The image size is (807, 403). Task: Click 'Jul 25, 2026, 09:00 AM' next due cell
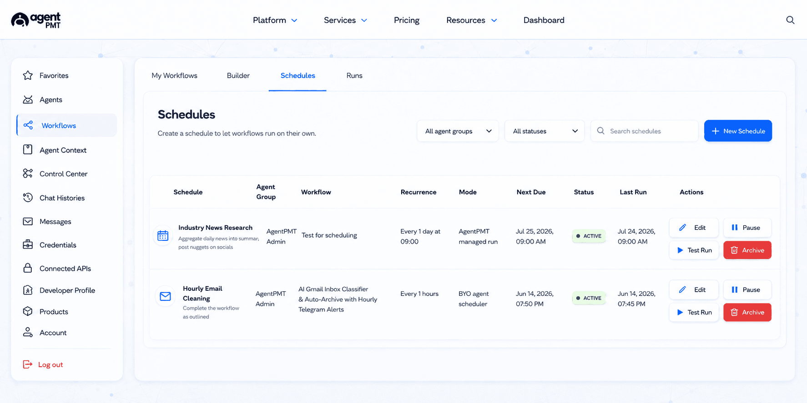[535, 236]
